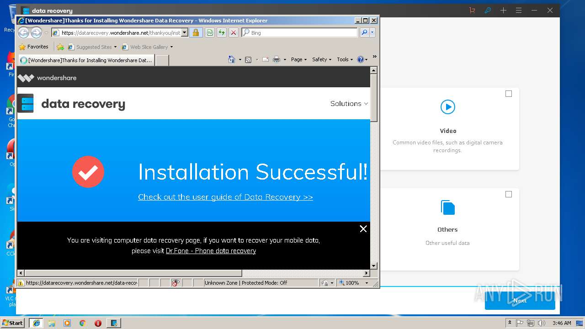
Task: Expand the Solutions menu on web page
Action: point(349,104)
